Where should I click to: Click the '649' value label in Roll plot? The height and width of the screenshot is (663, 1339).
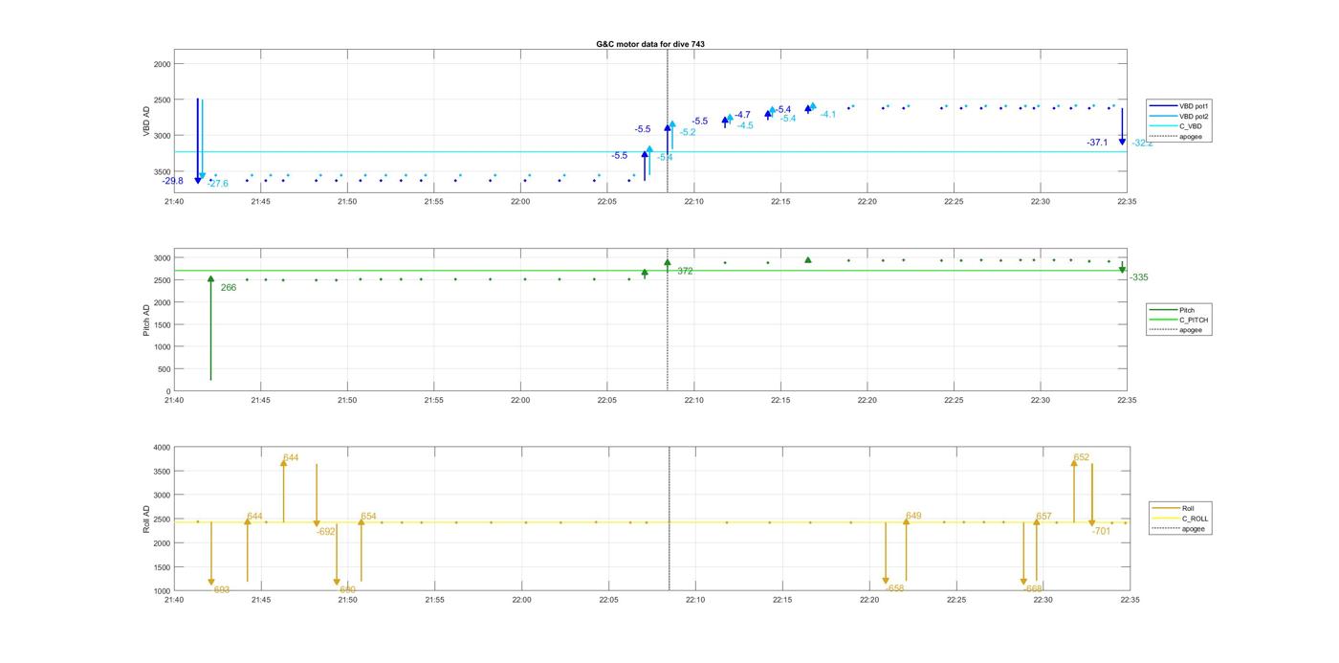tap(913, 516)
